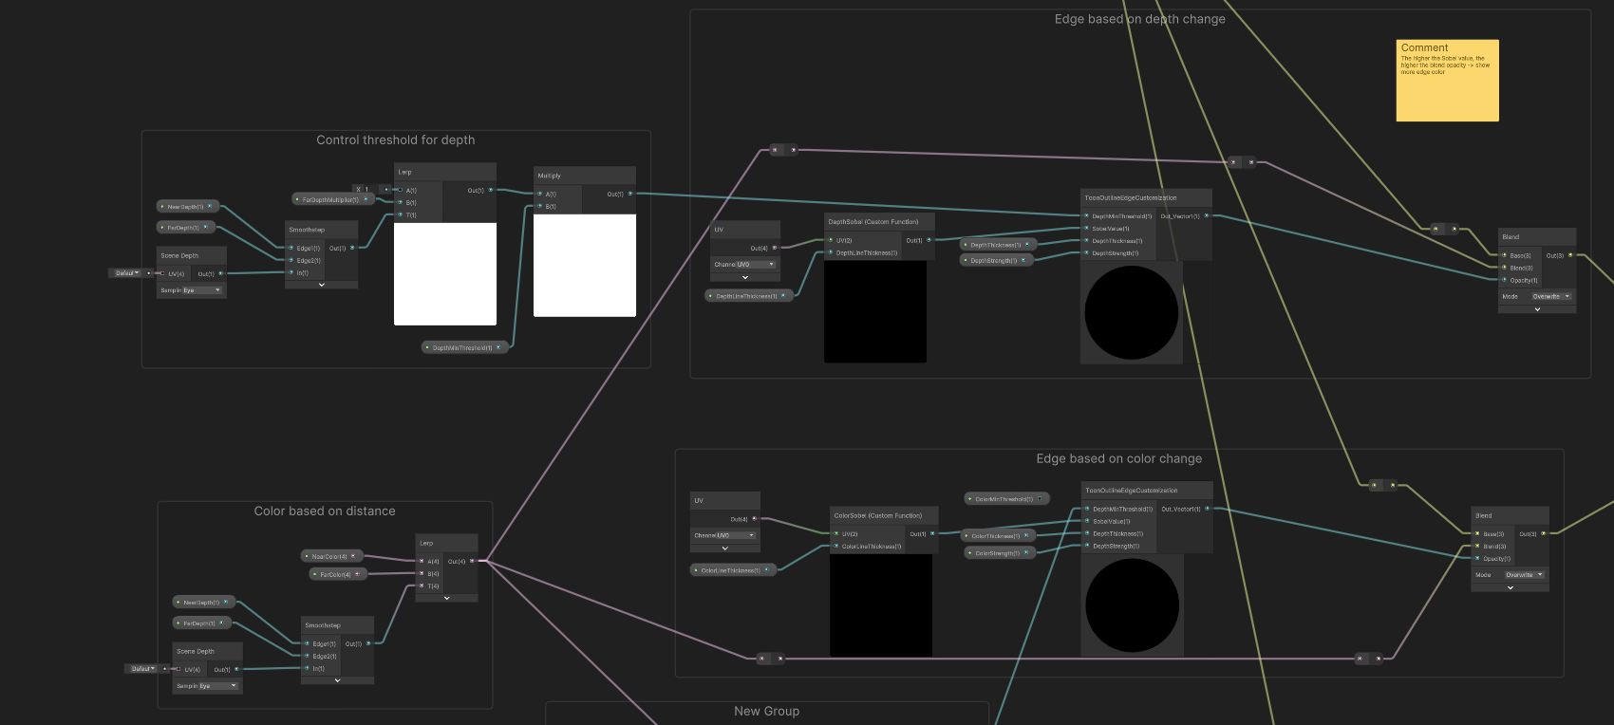The width and height of the screenshot is (1614, 725).
Task: Click Opacity(1) port of Blend in depth change group
Action: pyautogui.click(x=1504, y=280)
